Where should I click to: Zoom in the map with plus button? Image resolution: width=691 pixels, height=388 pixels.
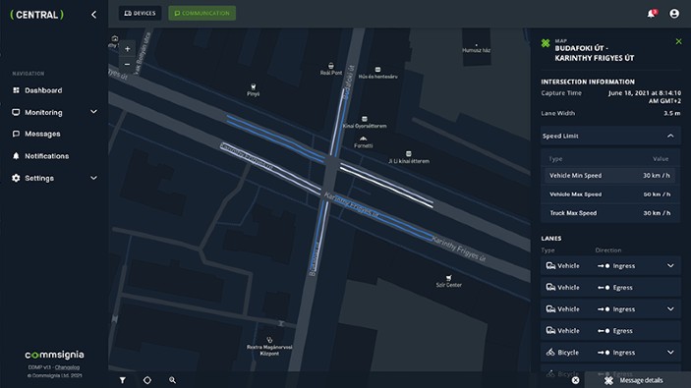click(128, 49)
